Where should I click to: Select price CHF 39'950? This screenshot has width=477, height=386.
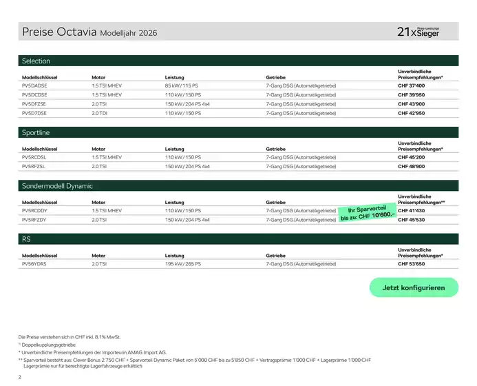(x=412, y=94)
